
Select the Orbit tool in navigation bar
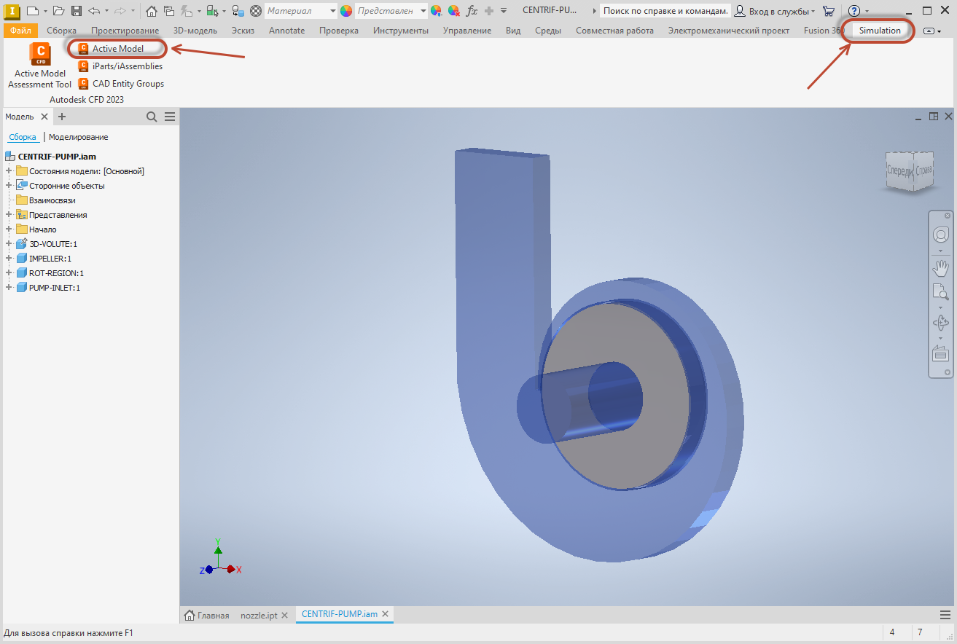pos(941,323)
